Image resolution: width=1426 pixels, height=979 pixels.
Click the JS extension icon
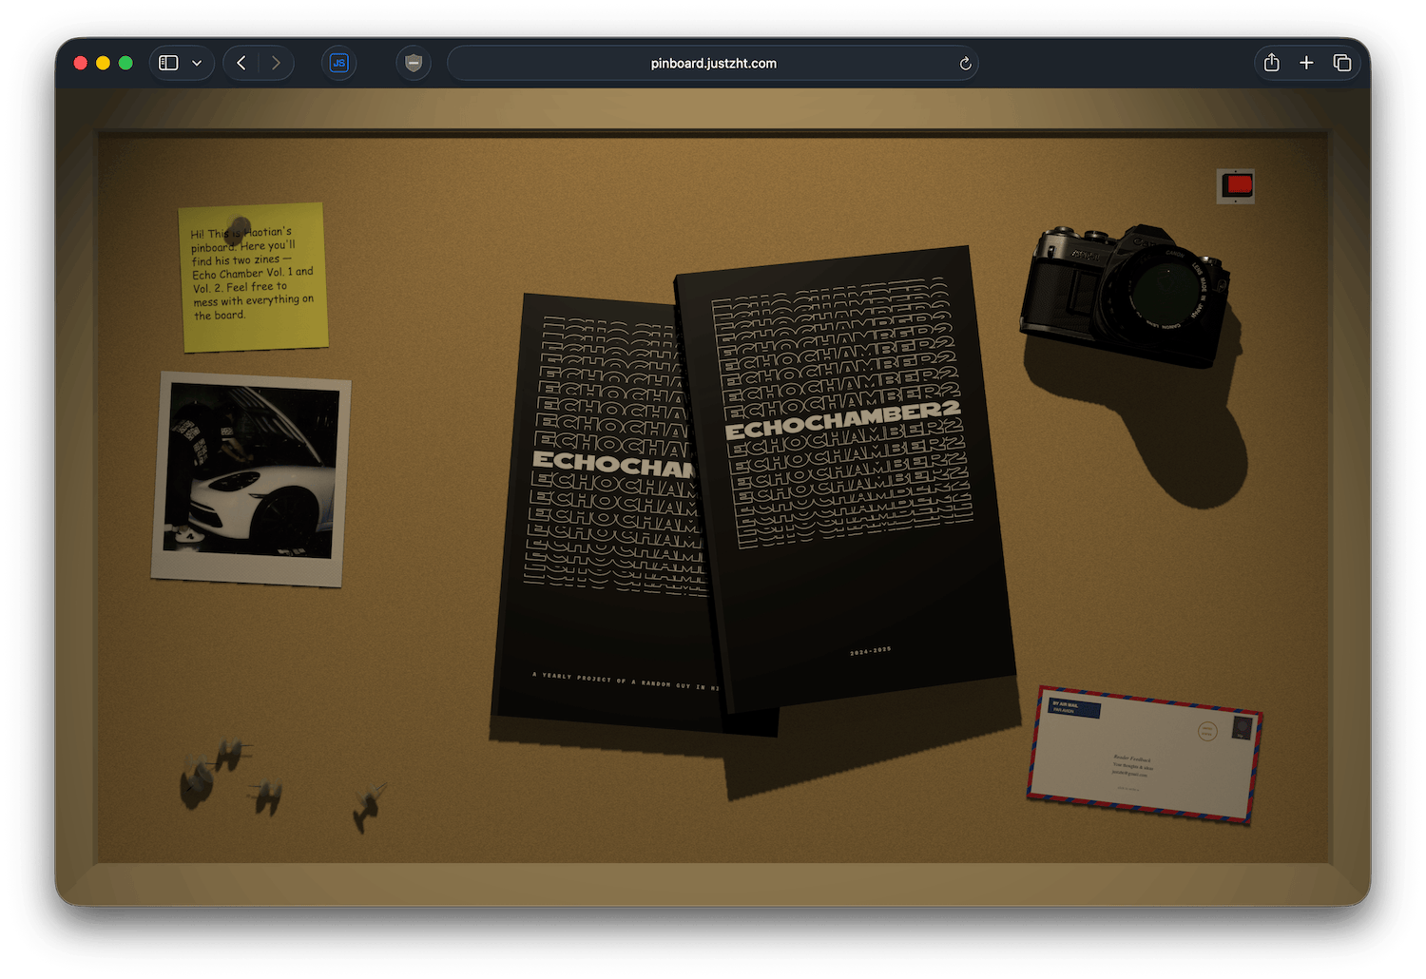tap(339, 63)
